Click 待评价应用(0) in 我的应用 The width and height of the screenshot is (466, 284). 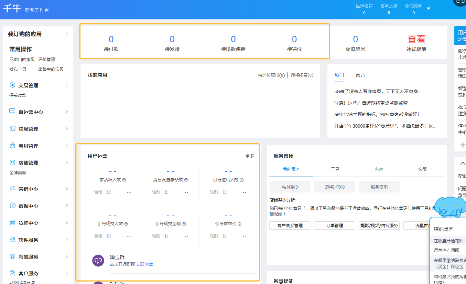[x=271, y=75]
